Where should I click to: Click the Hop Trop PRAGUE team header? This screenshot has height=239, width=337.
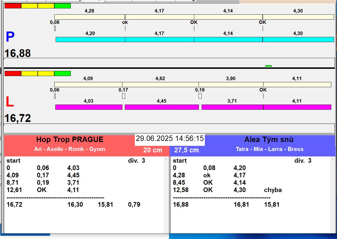coord(70,140)
